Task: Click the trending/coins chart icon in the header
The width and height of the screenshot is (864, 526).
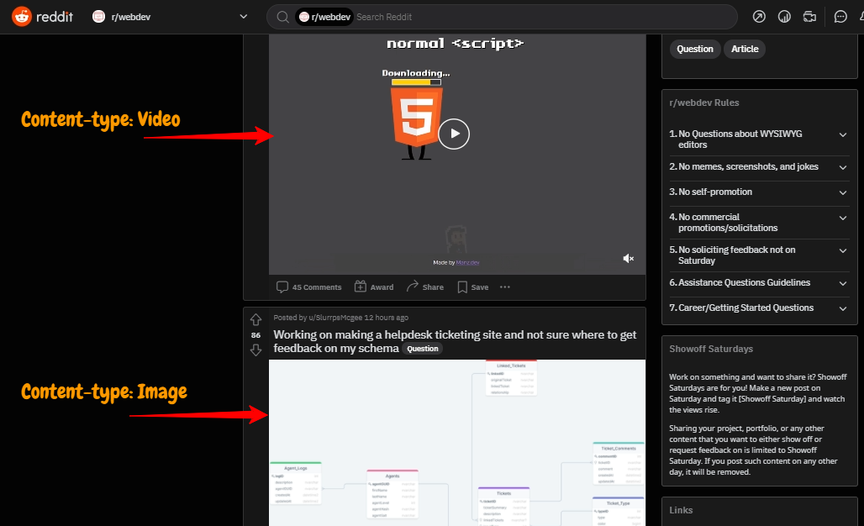Action: point(783,17)
